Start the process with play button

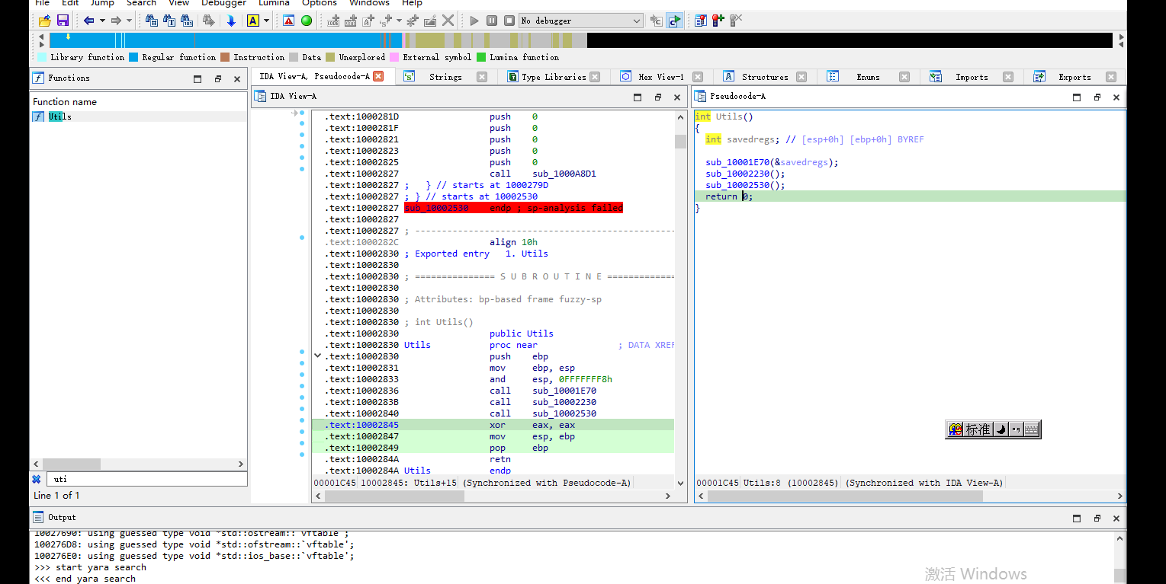coord(474,21)
